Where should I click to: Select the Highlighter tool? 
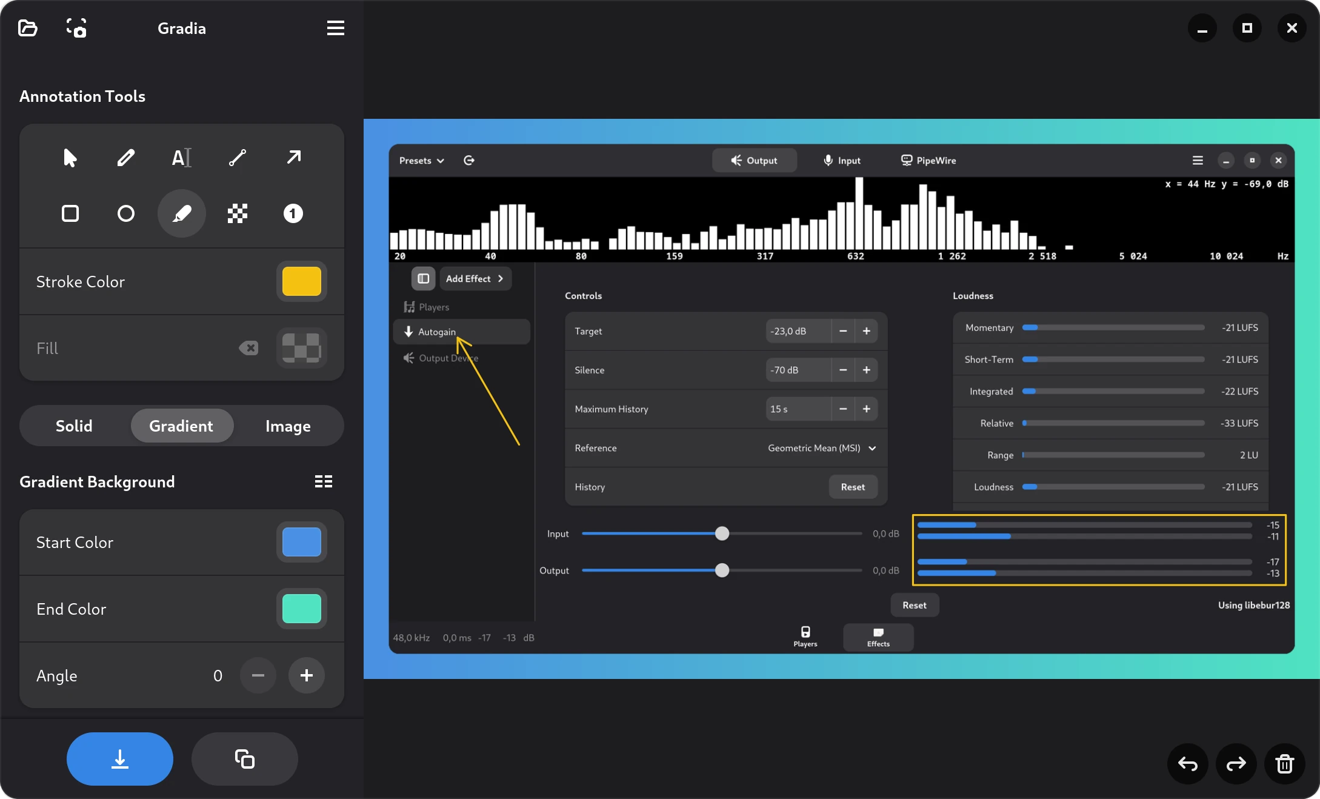182,213
